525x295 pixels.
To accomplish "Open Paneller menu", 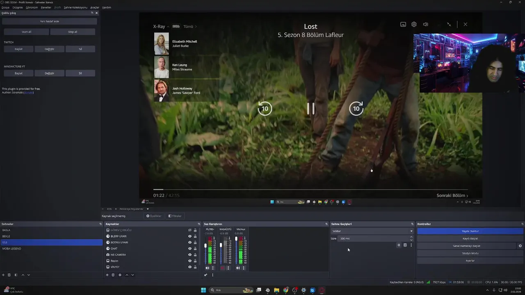I will [x=46, y=7].
